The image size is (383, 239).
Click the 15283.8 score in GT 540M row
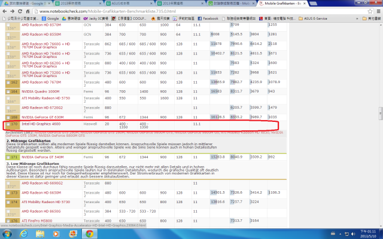[218, 157]
